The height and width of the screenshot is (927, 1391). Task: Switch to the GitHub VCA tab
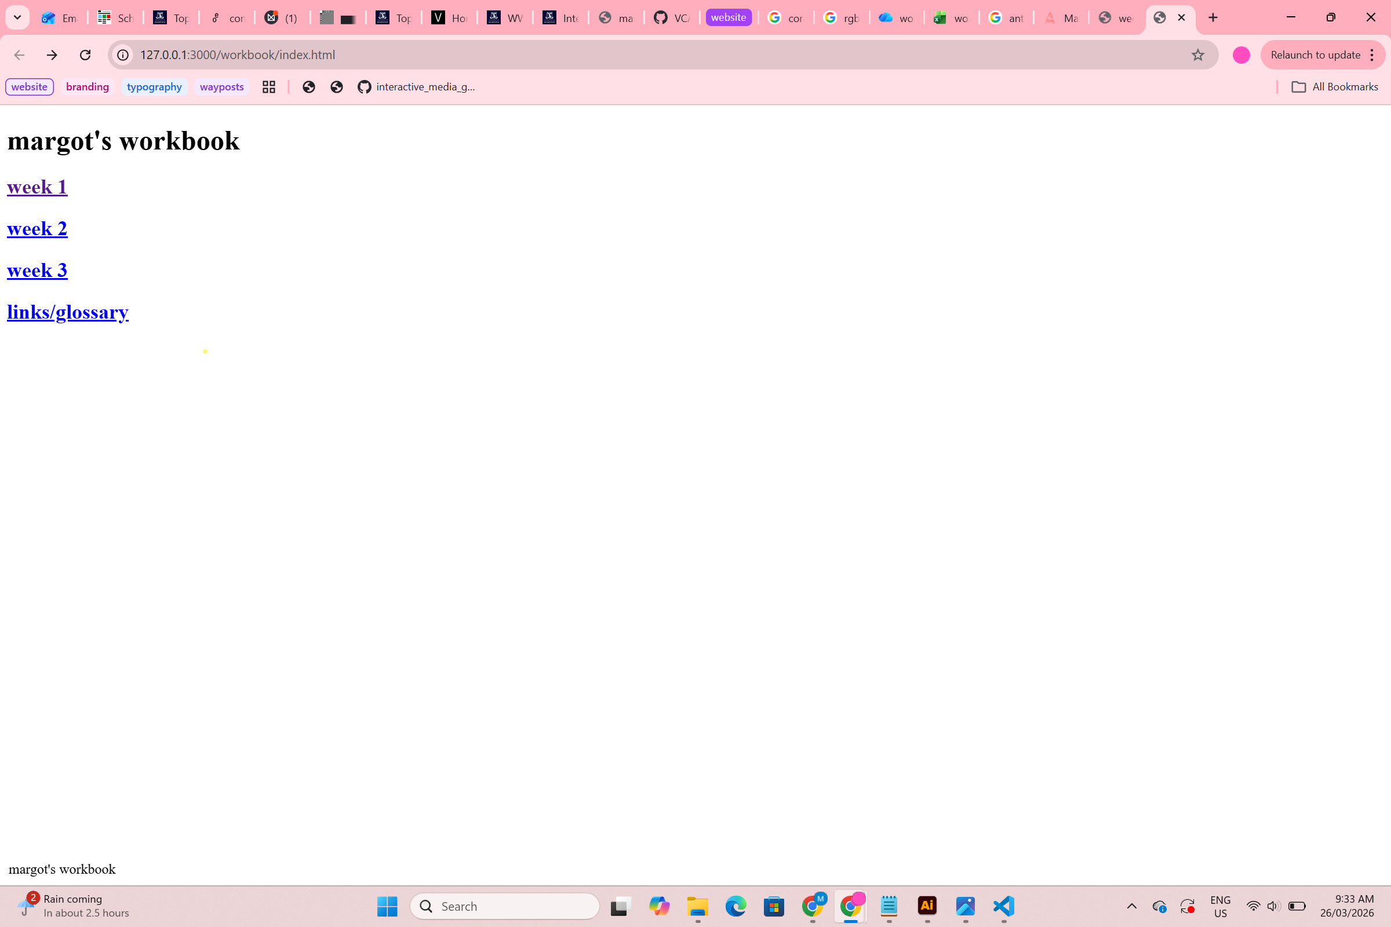pyautogui.click(x=671, y=18)
